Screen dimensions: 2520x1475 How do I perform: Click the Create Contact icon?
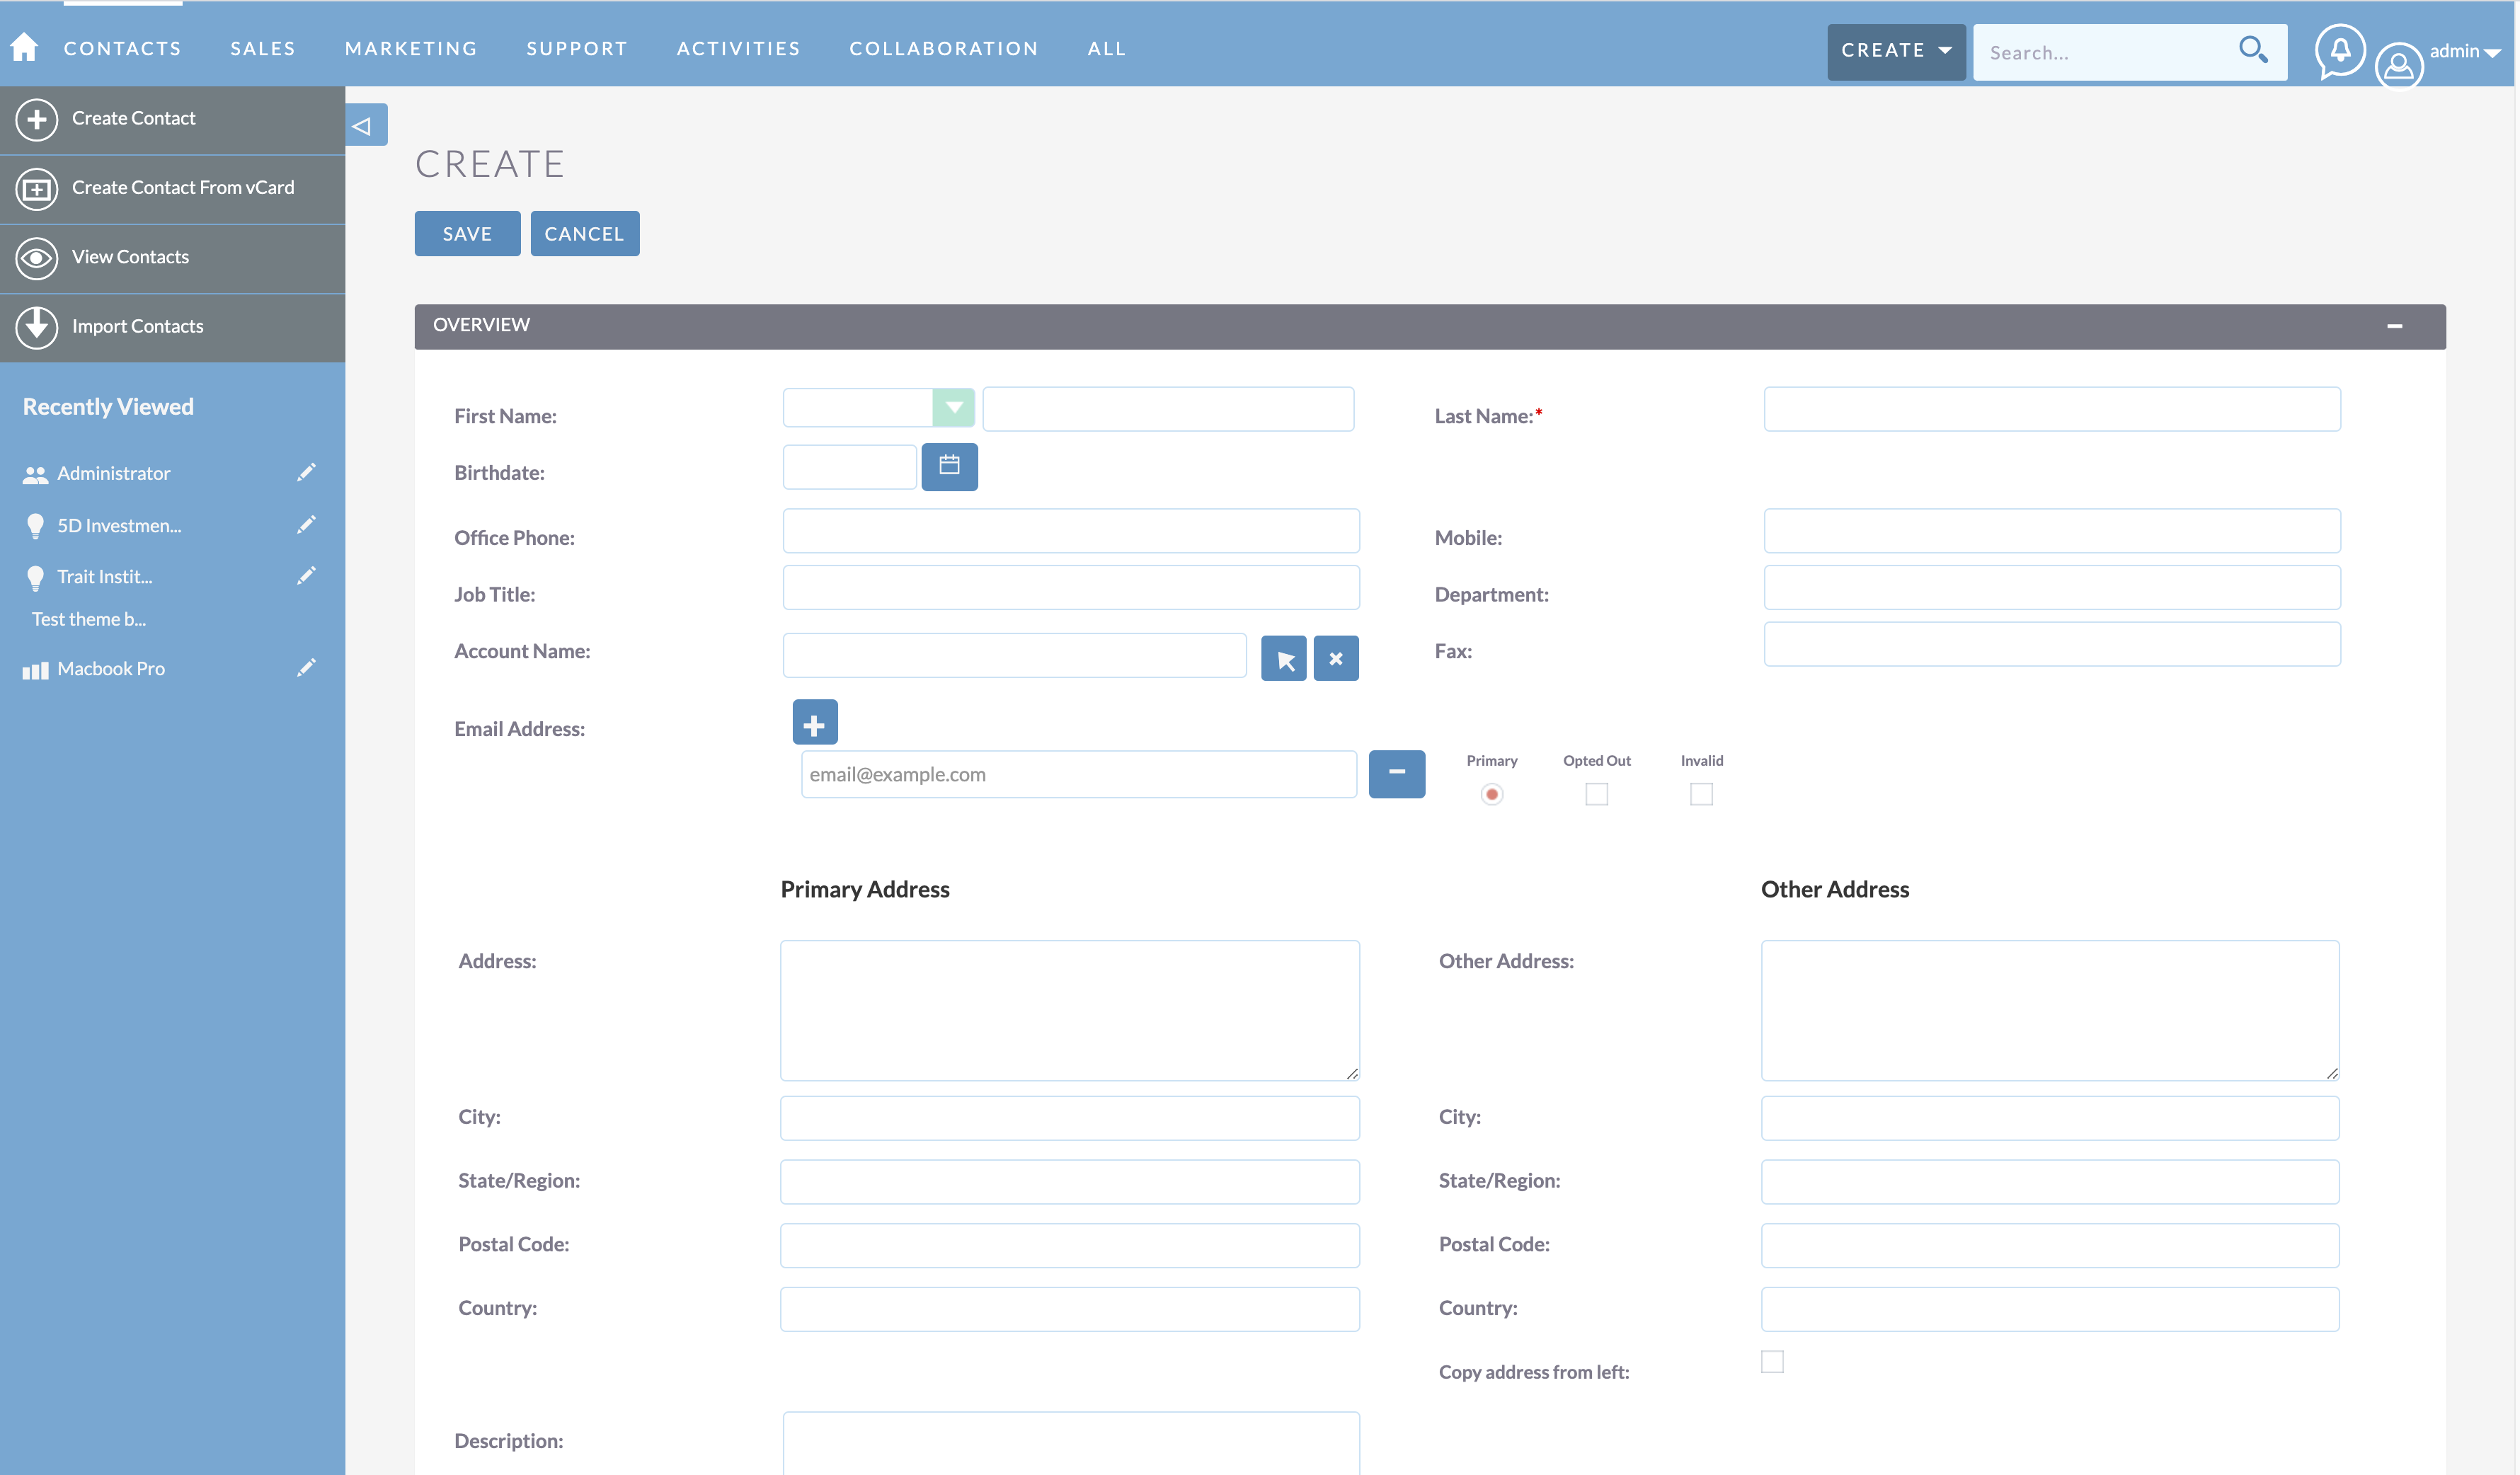(x=35, y=117)
